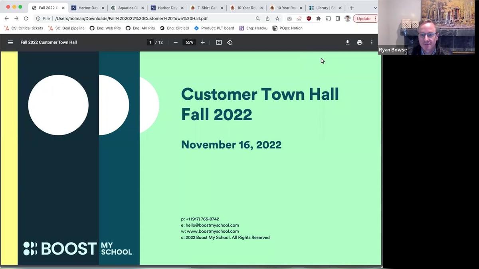Image resolution: width=479 pixels, height=269 pixels.
Task: Toggle the Chrome side panel
Action: pyautogui.click(x=338, y=18)
